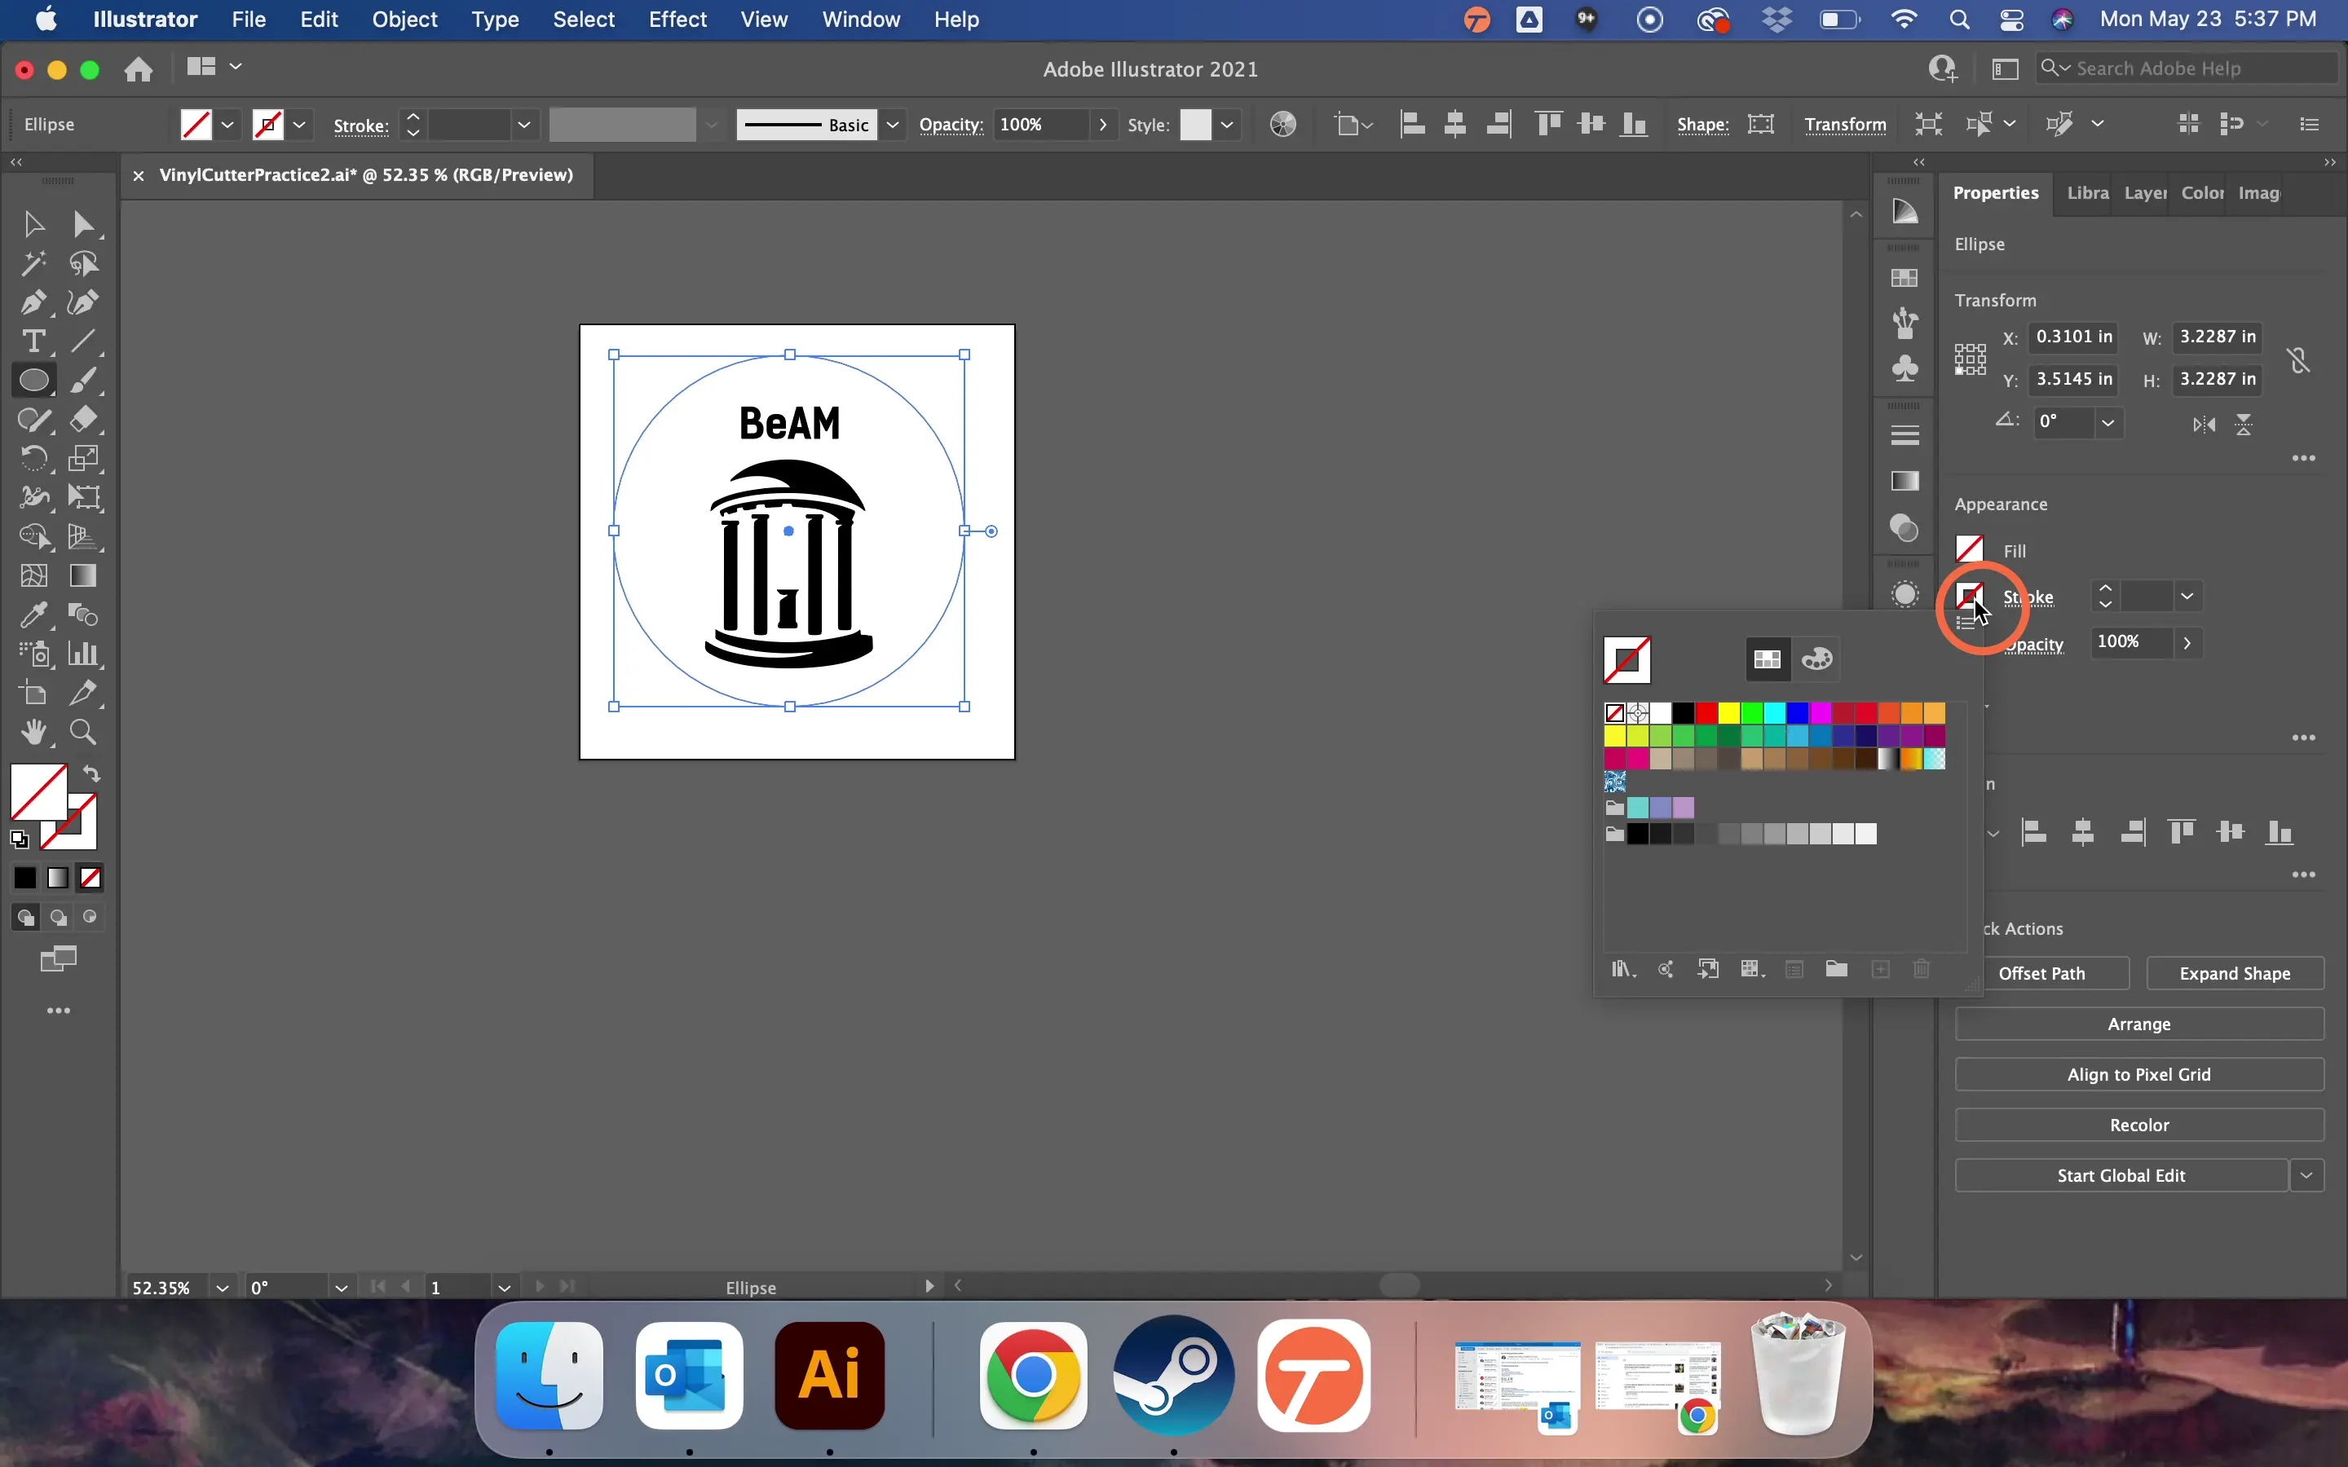Set paint mode to Gradient

tap(58, 878)
